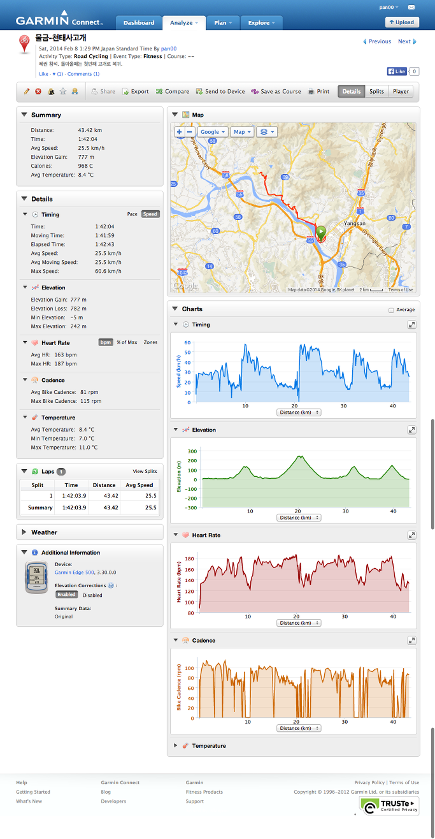Open the Plan tab

[x=223, y=23]
